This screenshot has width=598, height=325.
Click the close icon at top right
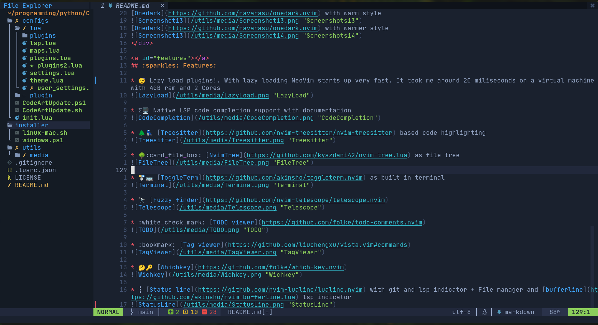(592, 5)
